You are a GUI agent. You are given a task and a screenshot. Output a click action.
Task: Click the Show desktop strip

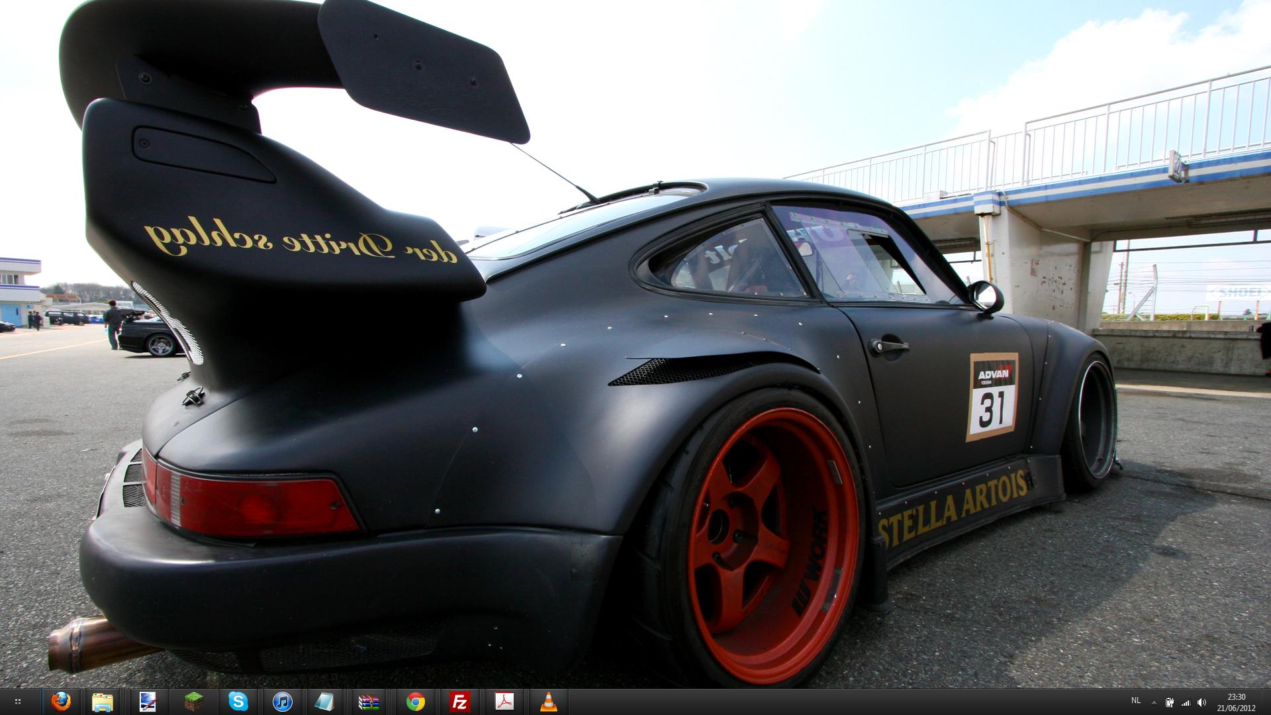coord(1266,702)
